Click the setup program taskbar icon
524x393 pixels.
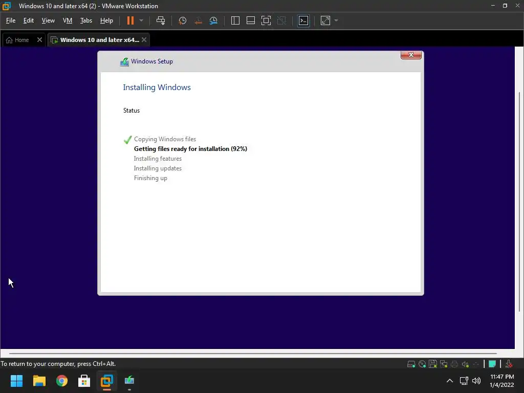click(x=129, y=381)
